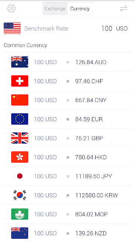135x241 pixels.
Task: Switch to the Currency tab
Action: [x=80, y=9]
